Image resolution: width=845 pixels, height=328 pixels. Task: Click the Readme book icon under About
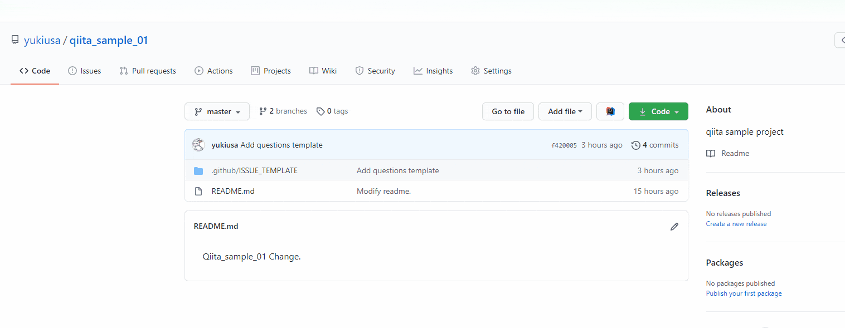pos(711,153)
